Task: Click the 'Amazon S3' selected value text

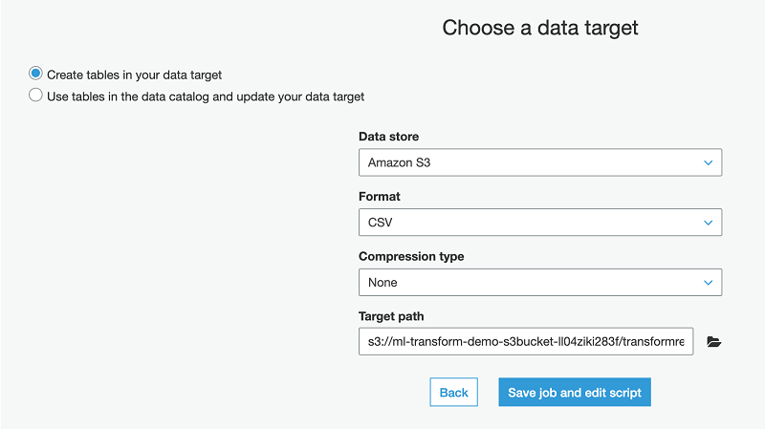Action: [x=399, y=162]
